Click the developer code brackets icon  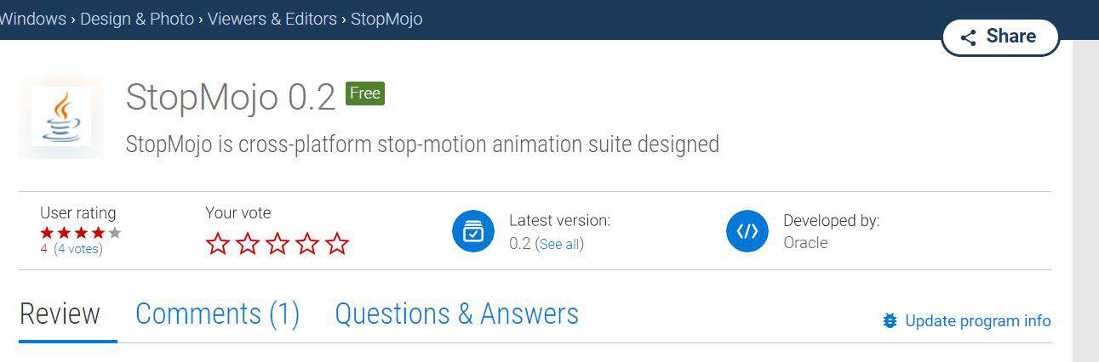747,231
